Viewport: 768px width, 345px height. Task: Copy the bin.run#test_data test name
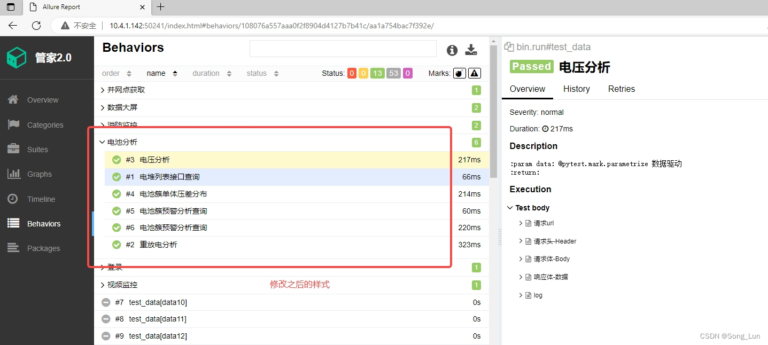(x=509, y=47)
